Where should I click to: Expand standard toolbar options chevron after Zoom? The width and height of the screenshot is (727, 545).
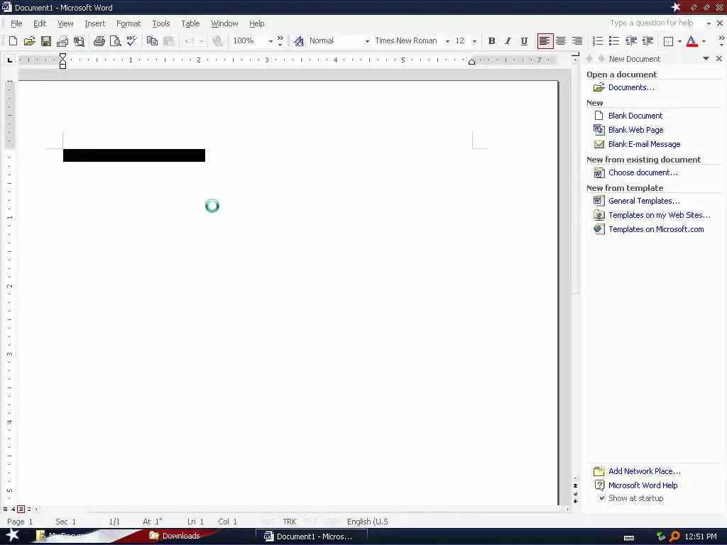[280, 41]
